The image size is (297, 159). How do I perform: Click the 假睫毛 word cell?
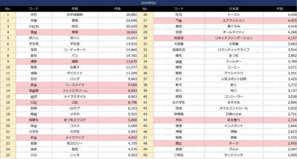pos(34,120)
